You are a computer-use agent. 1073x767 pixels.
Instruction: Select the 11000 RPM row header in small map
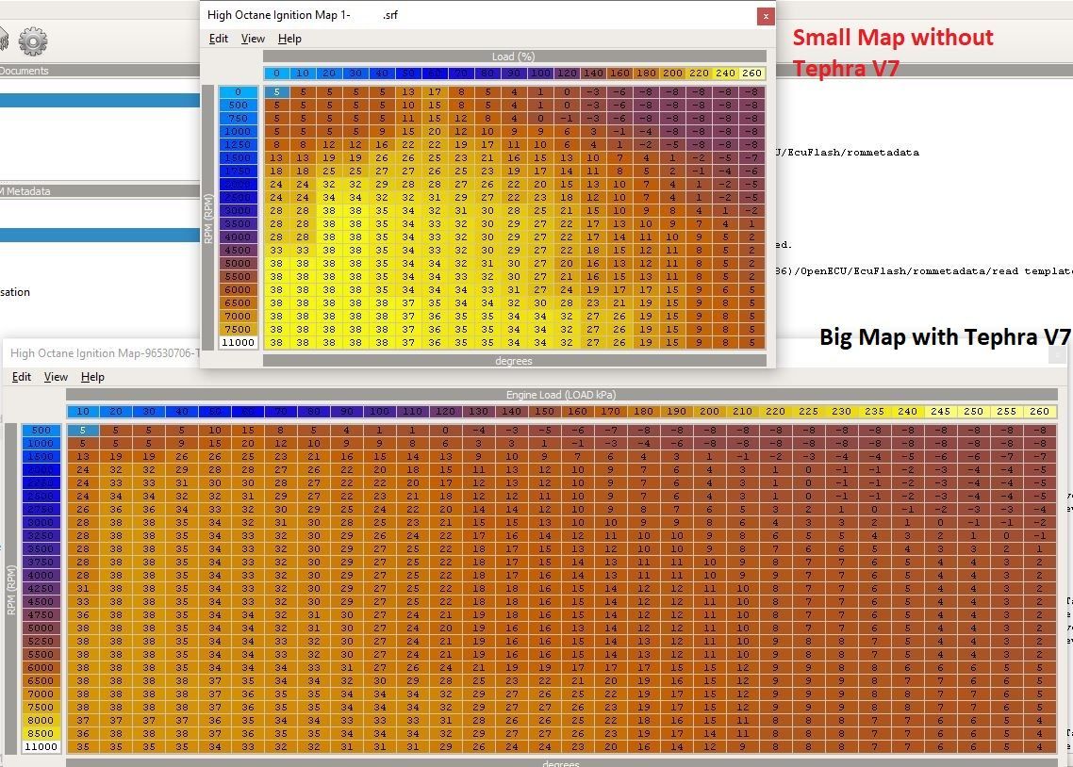pos(238,342)
